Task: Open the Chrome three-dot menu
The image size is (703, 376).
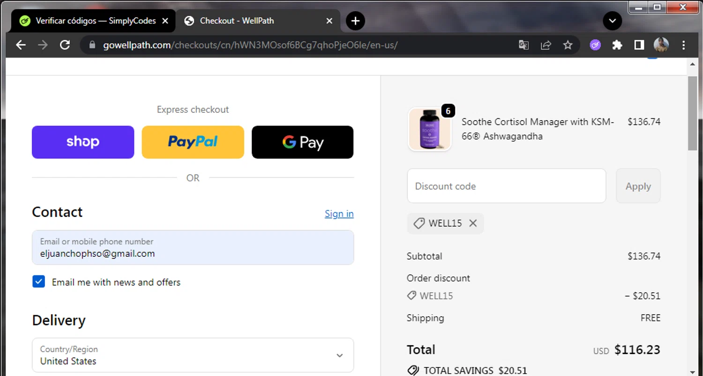Action: 683,45
